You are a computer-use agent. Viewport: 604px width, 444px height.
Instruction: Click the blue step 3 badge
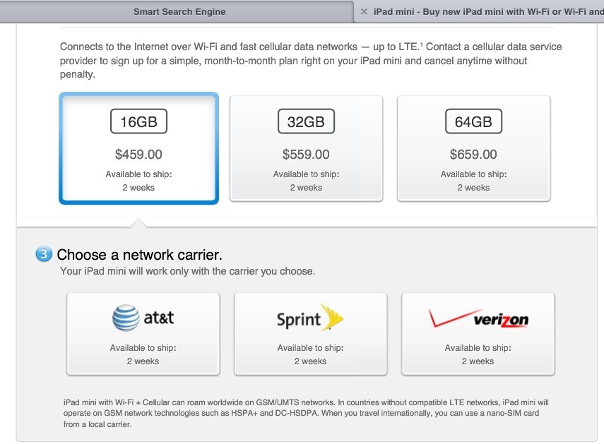coord(44,254)
